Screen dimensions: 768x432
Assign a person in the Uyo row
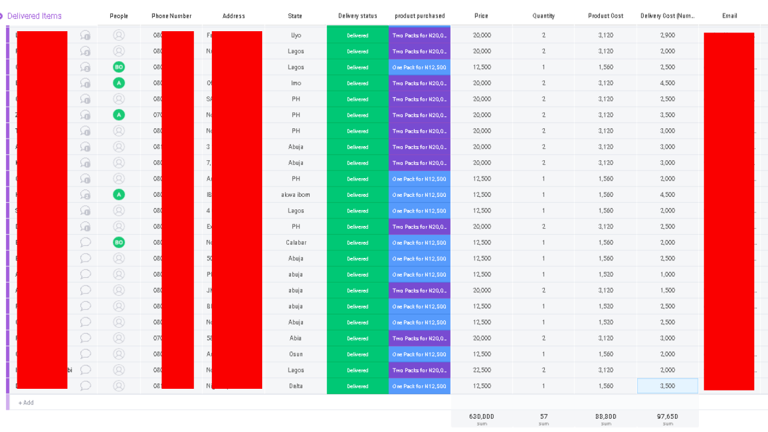point(119,35)
